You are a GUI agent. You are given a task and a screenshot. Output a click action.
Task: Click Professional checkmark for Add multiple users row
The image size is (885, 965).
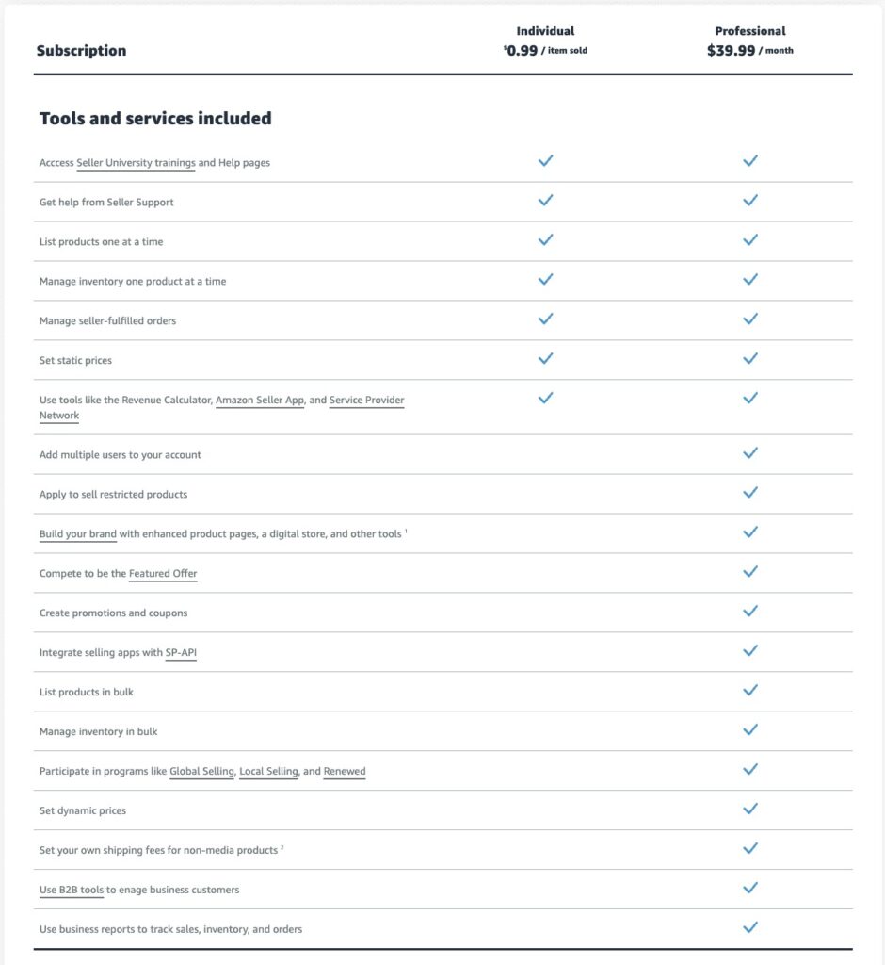[x=750, y=453]
